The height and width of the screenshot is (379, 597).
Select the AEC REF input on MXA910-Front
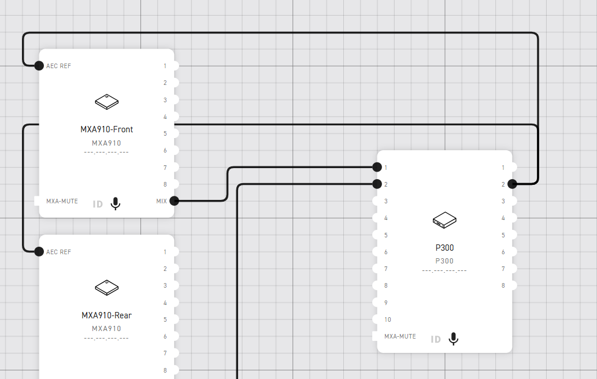[39, 66]
